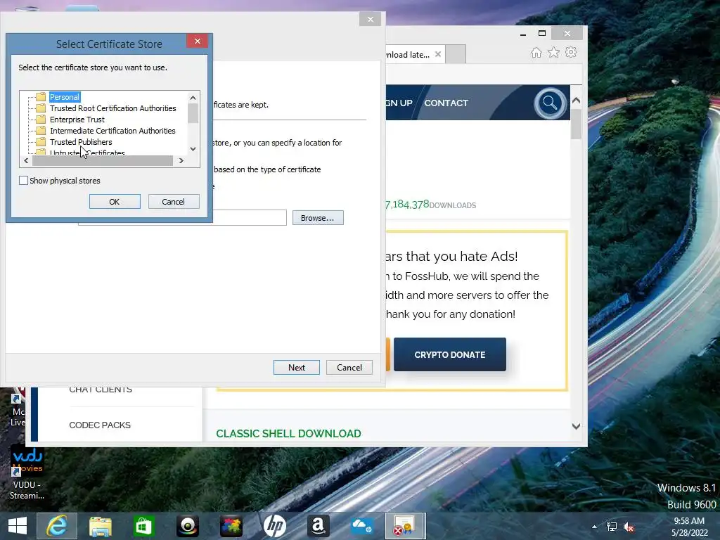This screenshot has height=540, width=720.
Task: Open VUDU Streaming desktop shortcut
Action: (x=27, y=472)
